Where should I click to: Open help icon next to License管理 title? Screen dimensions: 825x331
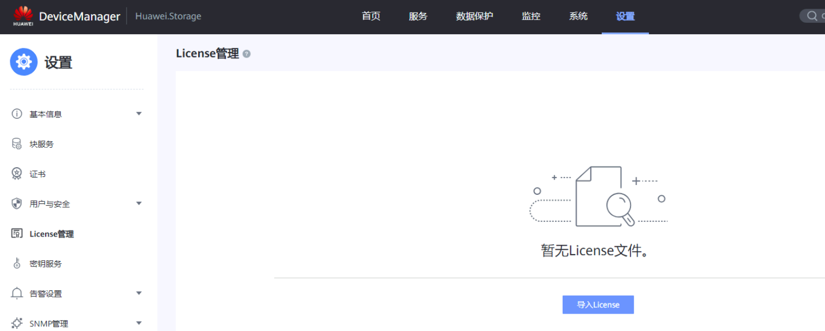pyautogui.click(x=247, y=54)
